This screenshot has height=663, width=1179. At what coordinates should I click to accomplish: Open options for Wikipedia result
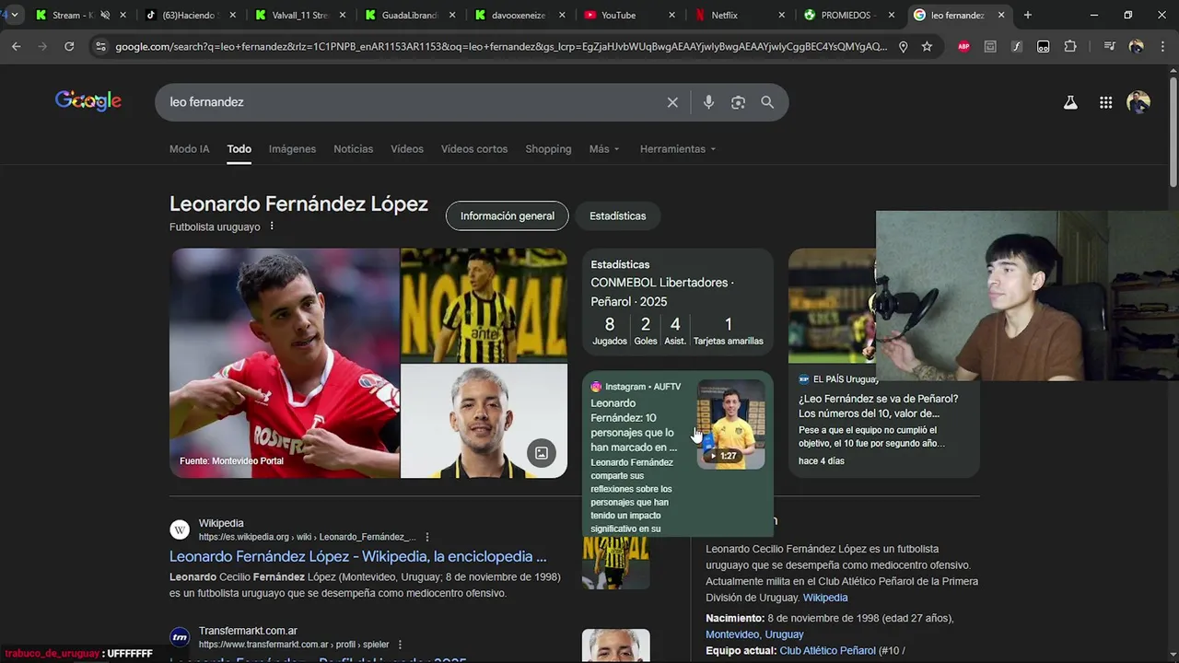426,537
